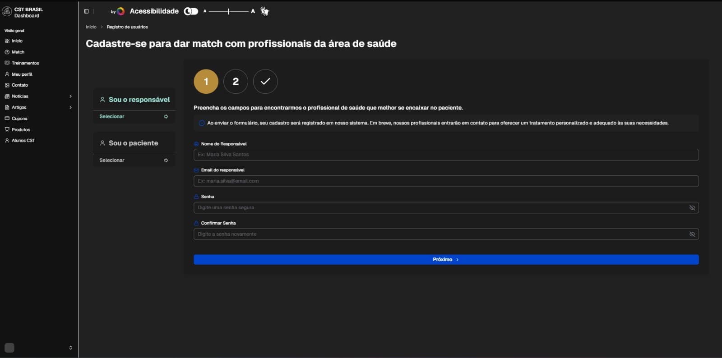Expand the Notícias submenu chevron
The width and height of the screenshot is (722, 358).
(70, 96)
